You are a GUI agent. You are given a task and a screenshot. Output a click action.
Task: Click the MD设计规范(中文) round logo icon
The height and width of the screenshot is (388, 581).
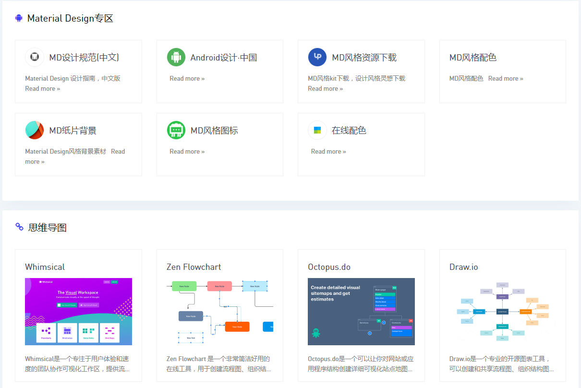tap(35, 57)
